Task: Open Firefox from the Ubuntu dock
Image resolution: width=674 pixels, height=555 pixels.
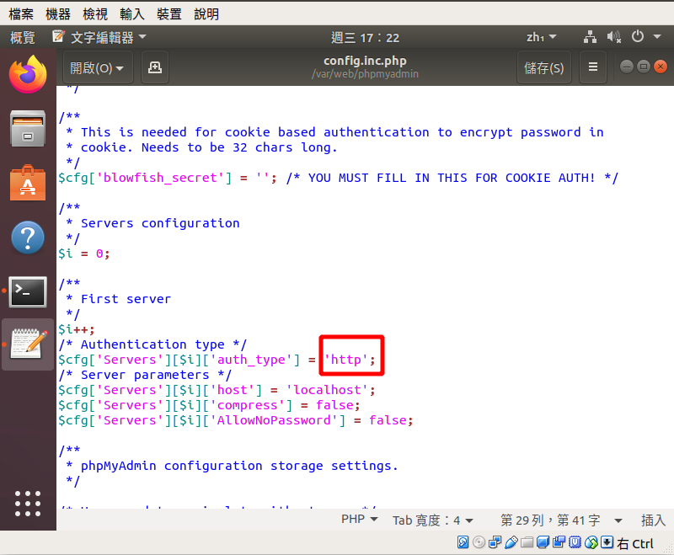Action: 28,74
